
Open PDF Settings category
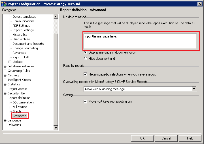21,26
